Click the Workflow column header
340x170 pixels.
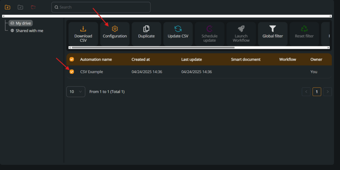point(288,59)
